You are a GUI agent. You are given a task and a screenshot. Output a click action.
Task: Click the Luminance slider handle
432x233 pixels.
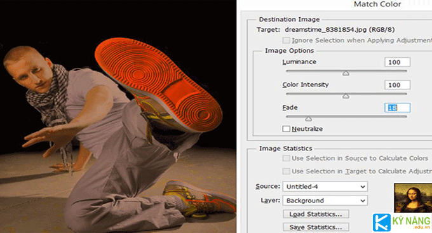pyautogui.click(x=346, y=73)
